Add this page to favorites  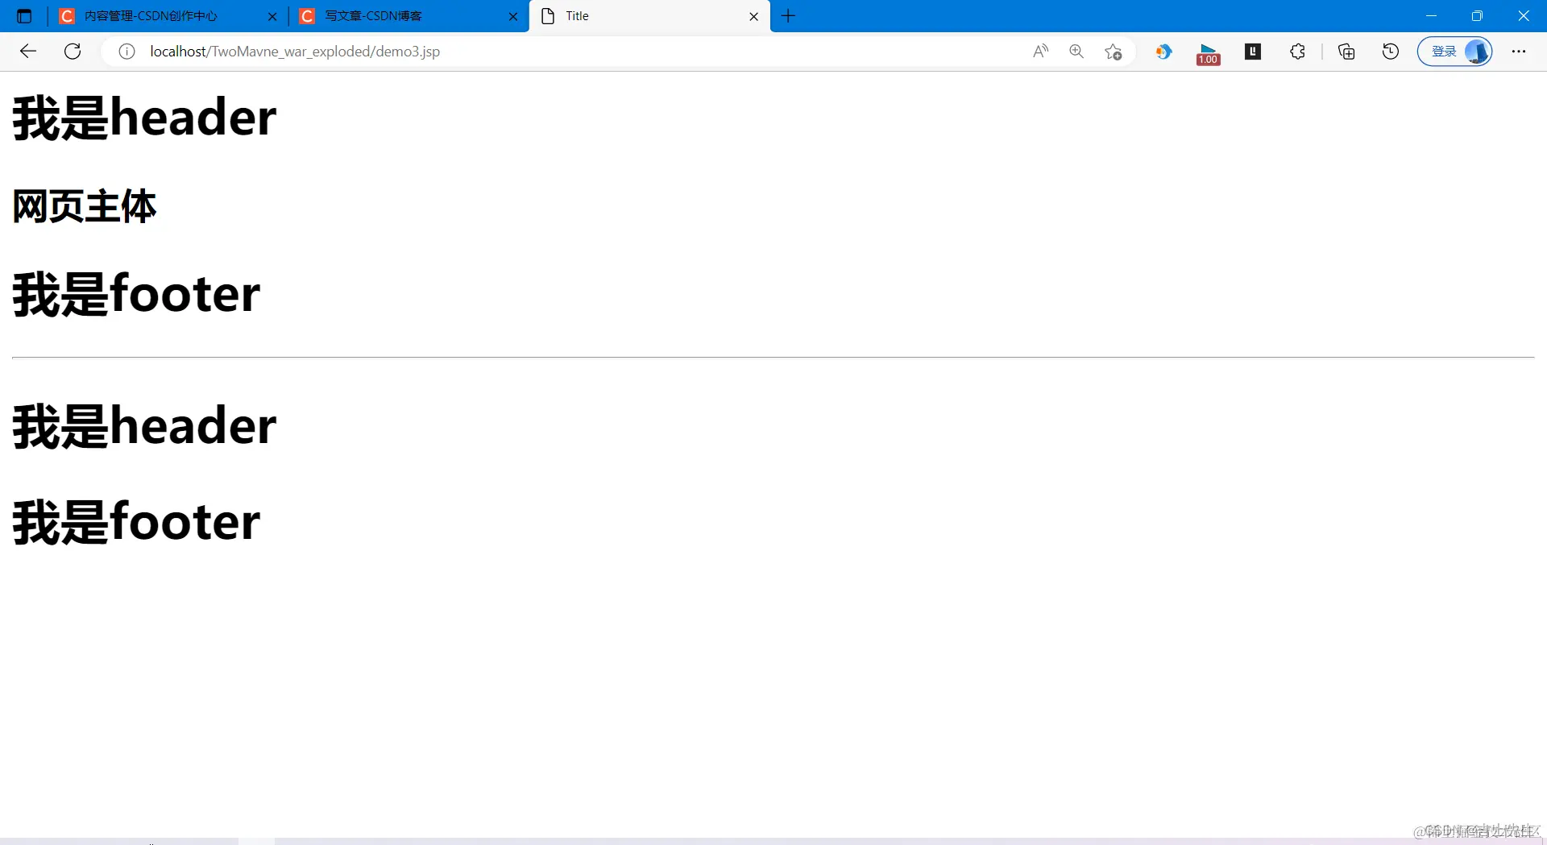coord(1114,52)
